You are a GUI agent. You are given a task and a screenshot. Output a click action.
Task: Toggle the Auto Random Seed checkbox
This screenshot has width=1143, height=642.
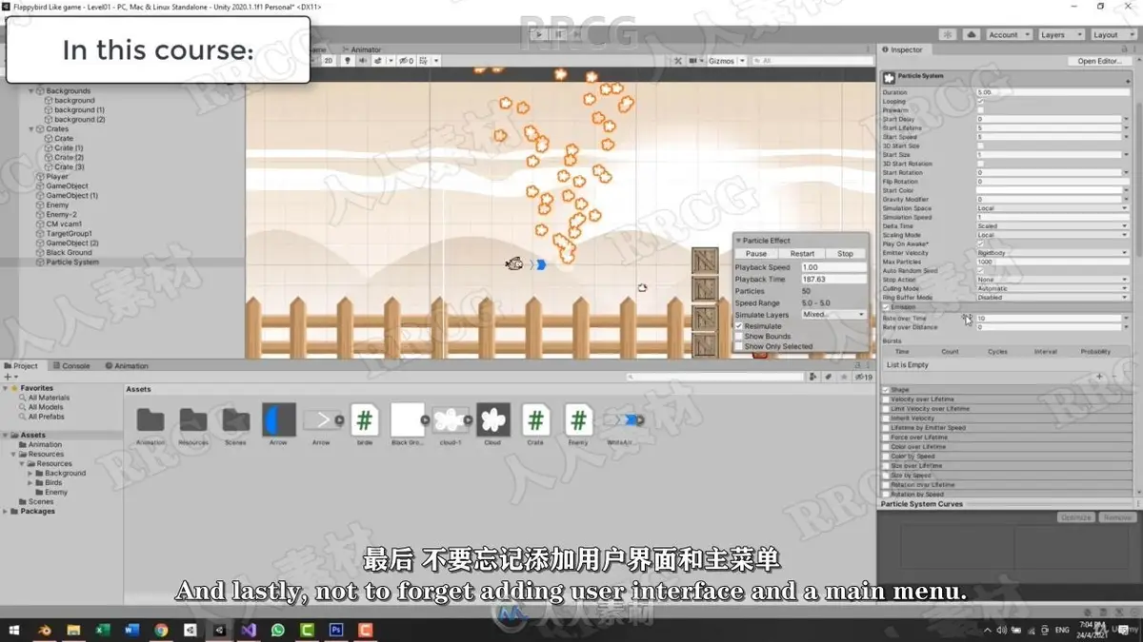pyautogui.click(x=981, y=271)
